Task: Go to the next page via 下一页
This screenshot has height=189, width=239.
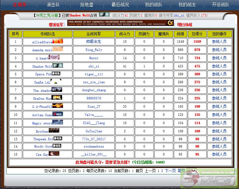Action: click(170, 171)
